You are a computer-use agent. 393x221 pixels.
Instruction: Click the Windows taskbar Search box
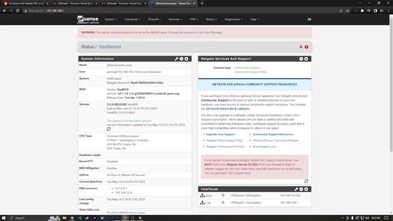pyautogui.click(x=28, y=218)
